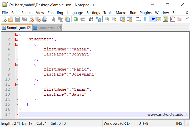Open the File menu

point(5,13)
